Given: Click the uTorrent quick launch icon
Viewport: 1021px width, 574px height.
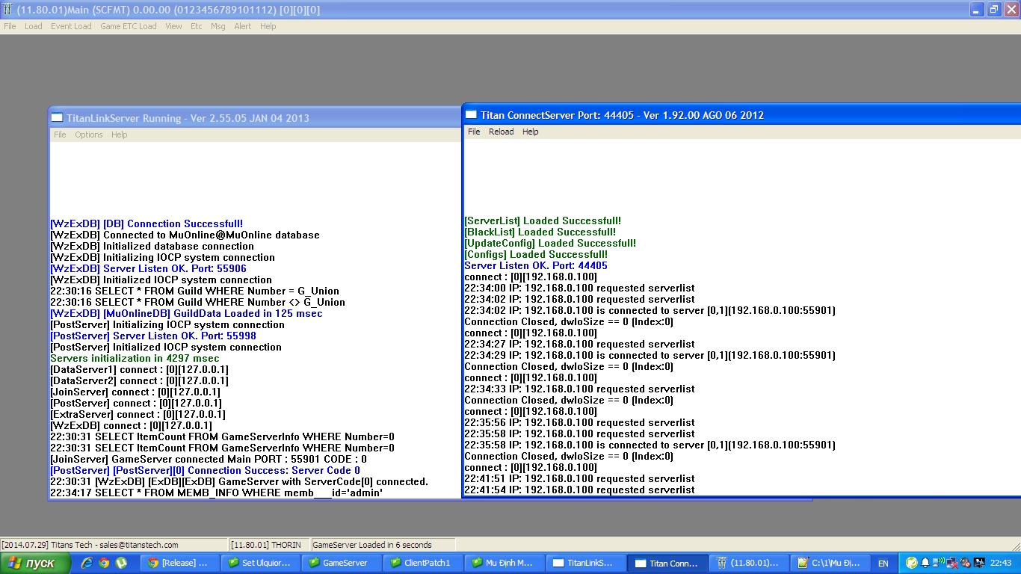Looking at the screenshot, I should coord(121,563).
